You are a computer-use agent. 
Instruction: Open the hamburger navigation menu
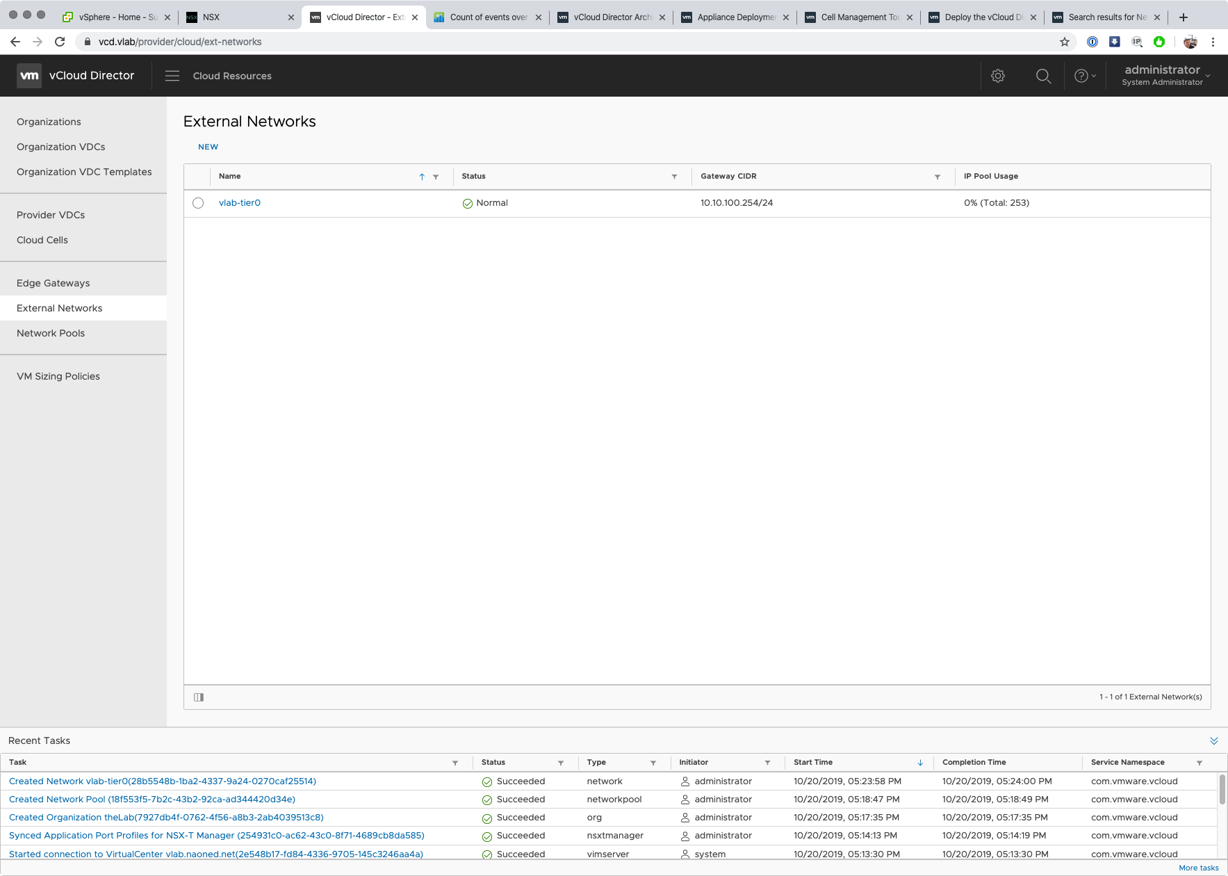(172, 76)
